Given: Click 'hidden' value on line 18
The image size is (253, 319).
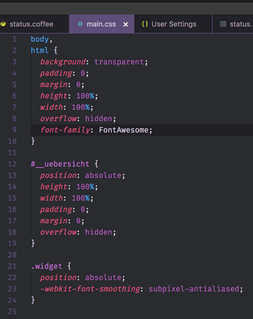Looking at the screenshot, I should point(99,232).
